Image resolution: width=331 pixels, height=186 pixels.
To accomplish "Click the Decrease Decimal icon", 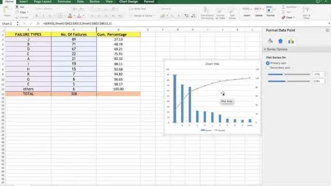I will pos(193,16).
